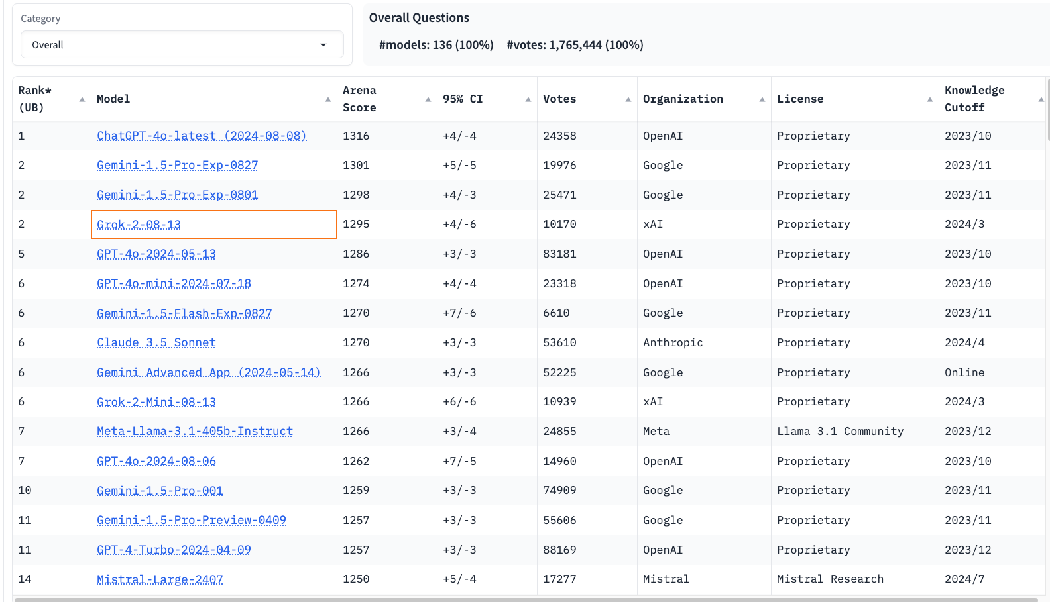Click the Organization column header text
This screenshot has width=1050, height=602.
click(x=683, y=99)
